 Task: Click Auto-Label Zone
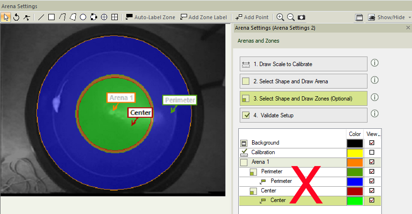(x=150, y=17)
